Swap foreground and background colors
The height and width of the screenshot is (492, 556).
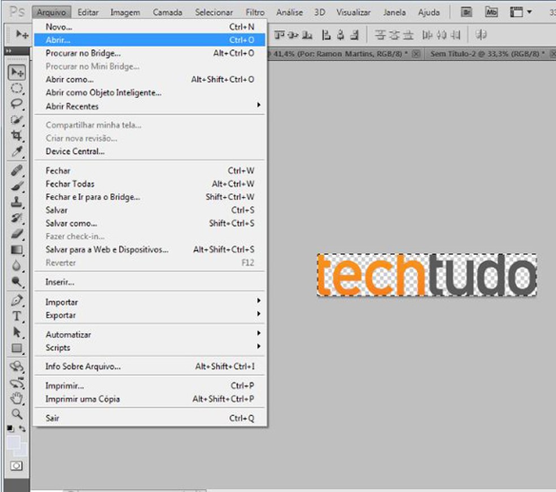pyautogui.click(x=23, y=429)
